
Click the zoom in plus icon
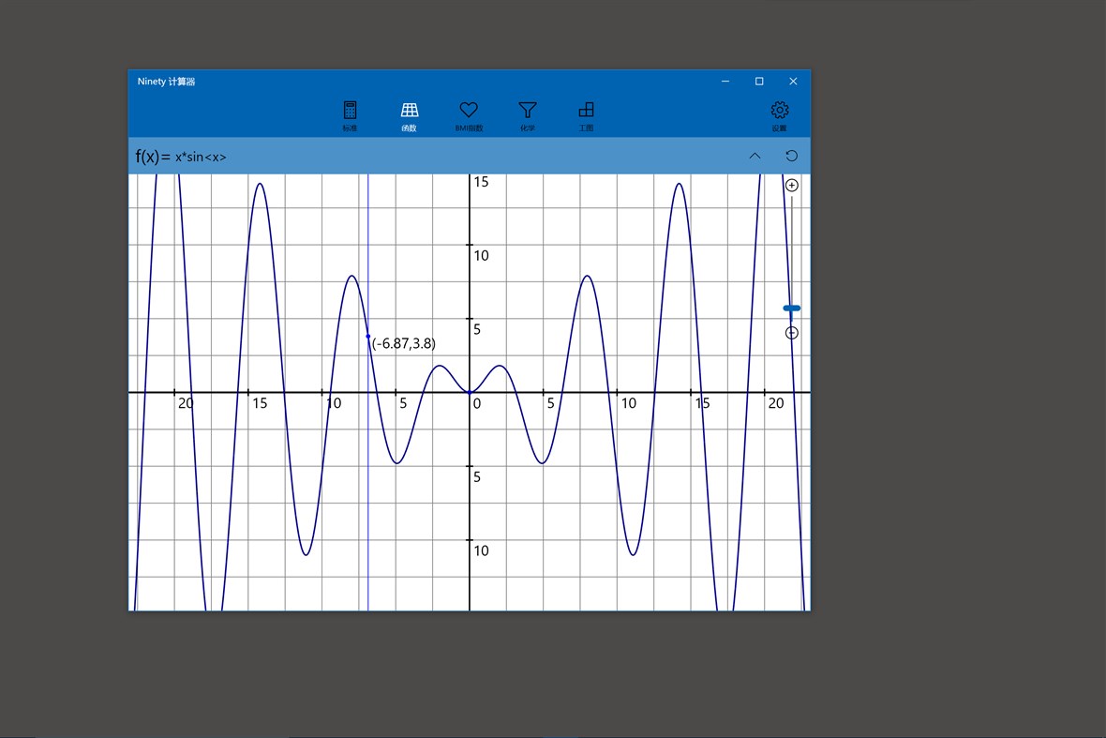[792, 185]
